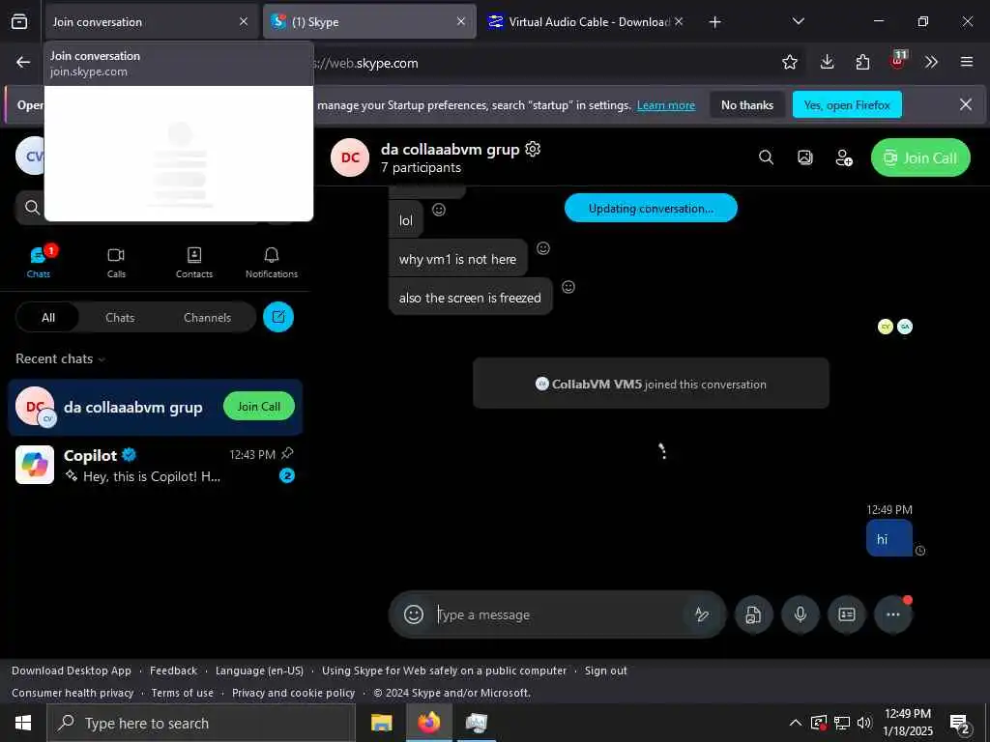Image resolution: width=990 pixels, height=742 pixels.
Task: React to 'also the screen is freezed'
Action: point(568,287)
